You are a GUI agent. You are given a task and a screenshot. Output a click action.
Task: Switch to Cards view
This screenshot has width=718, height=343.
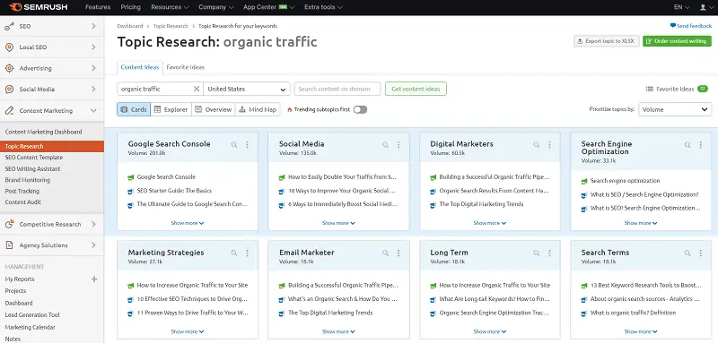pyautogui.click(x=134, y=109)
